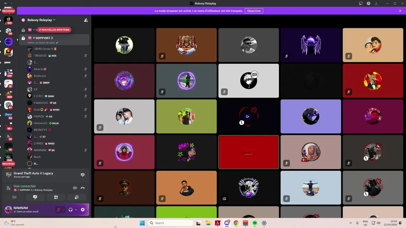Expand the microphone input options arrow
This screenshot has width=406, height=228.
(64, 210)
